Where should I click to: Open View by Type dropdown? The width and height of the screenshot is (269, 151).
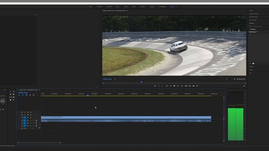(253, 32)
